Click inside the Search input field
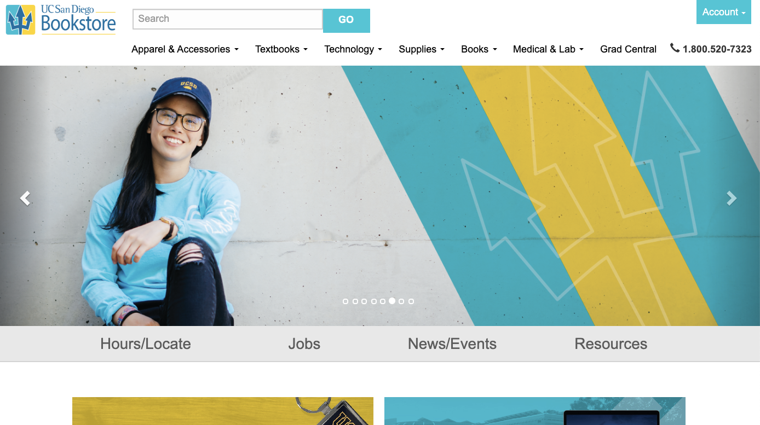 pyautogui.click(x=228, y=19)
